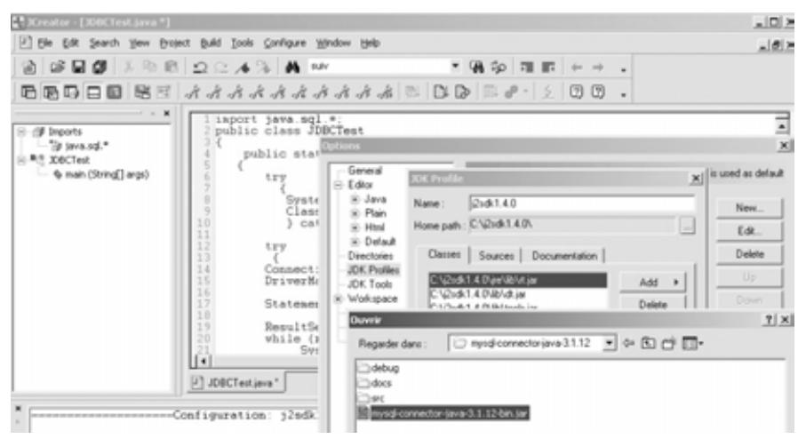Click the Edit... button in Options

coord(749,231)
